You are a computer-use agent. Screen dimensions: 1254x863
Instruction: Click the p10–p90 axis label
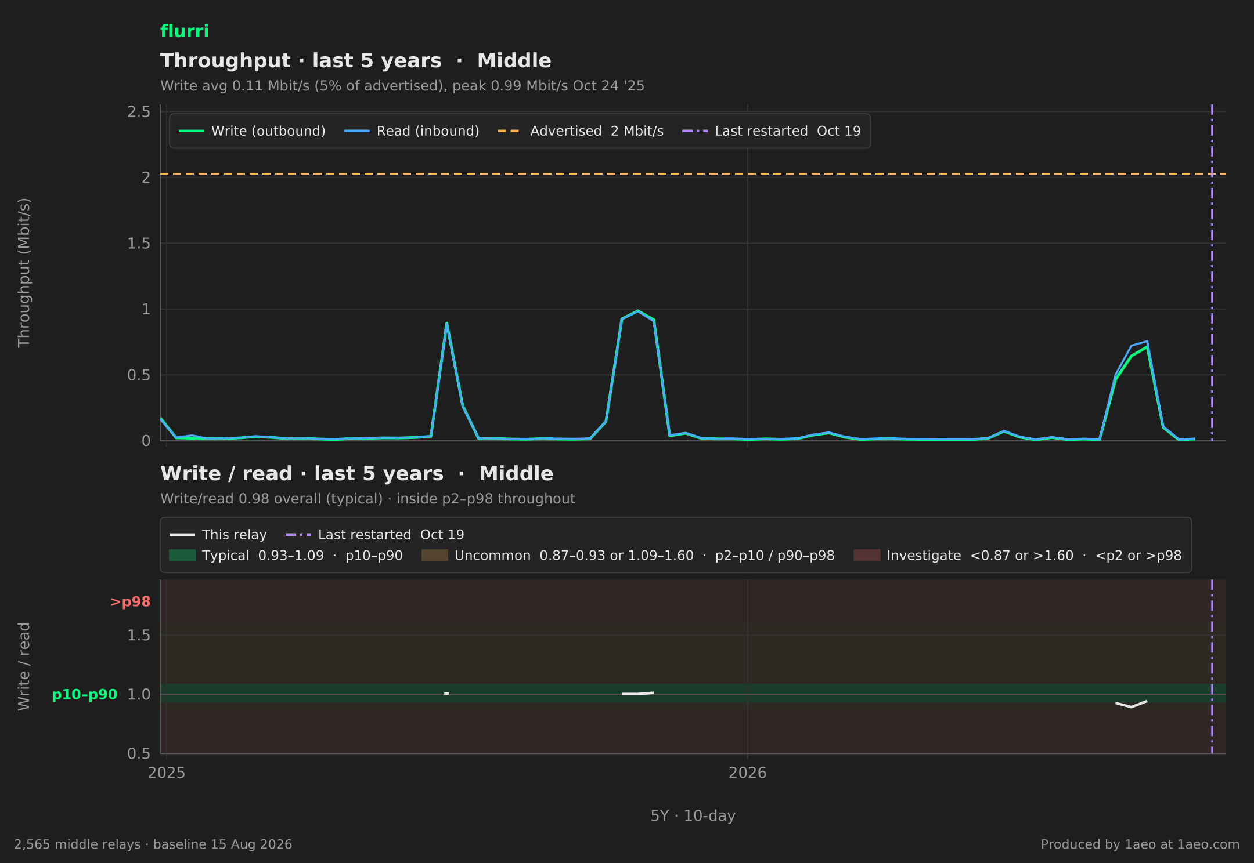[85, 695]
